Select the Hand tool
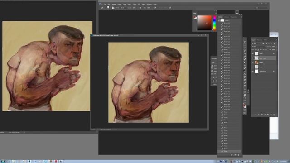Screen dimensions: 290x163 point(245,95)
